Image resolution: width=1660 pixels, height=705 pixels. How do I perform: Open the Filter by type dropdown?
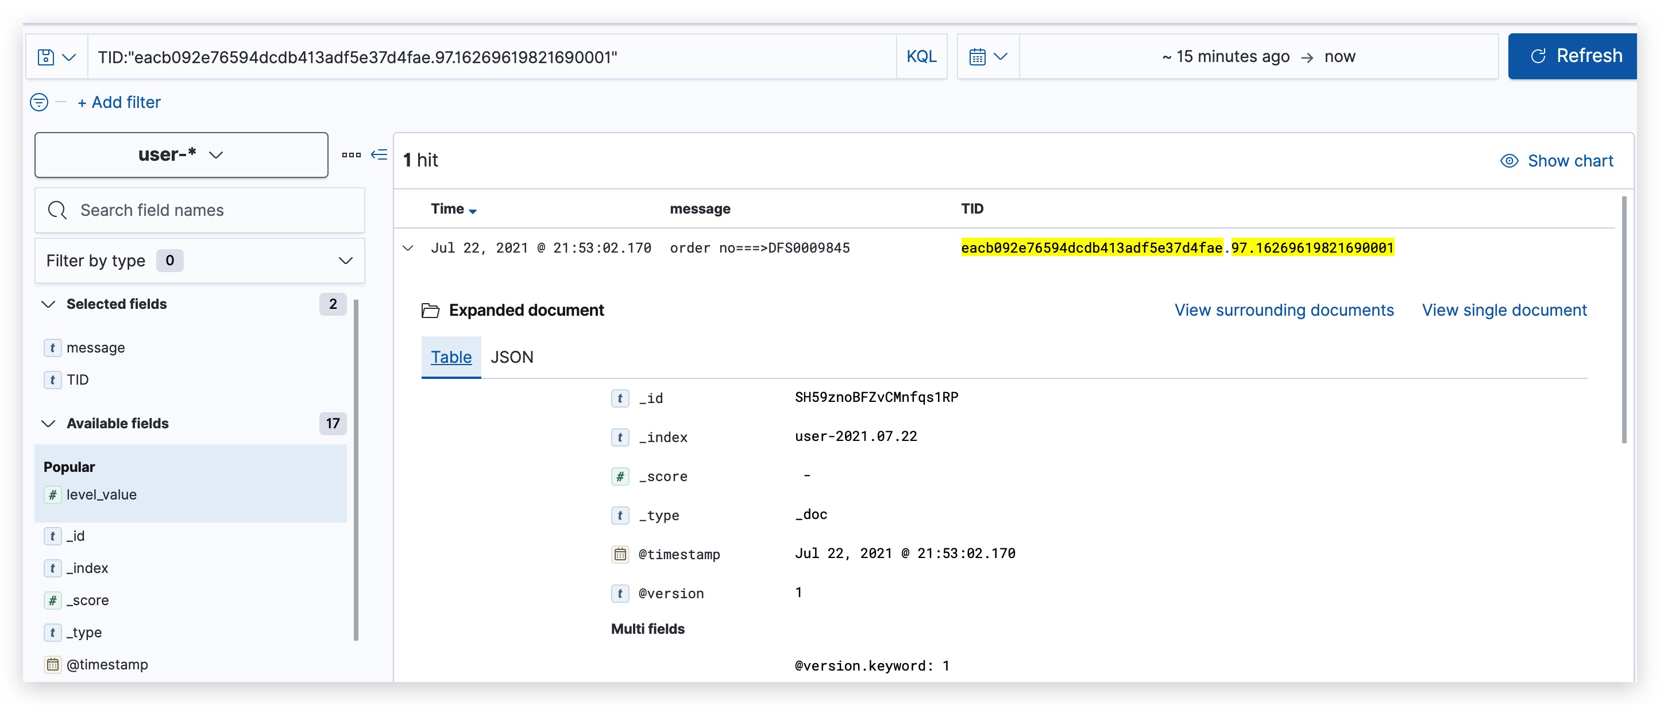pos(200,261)
